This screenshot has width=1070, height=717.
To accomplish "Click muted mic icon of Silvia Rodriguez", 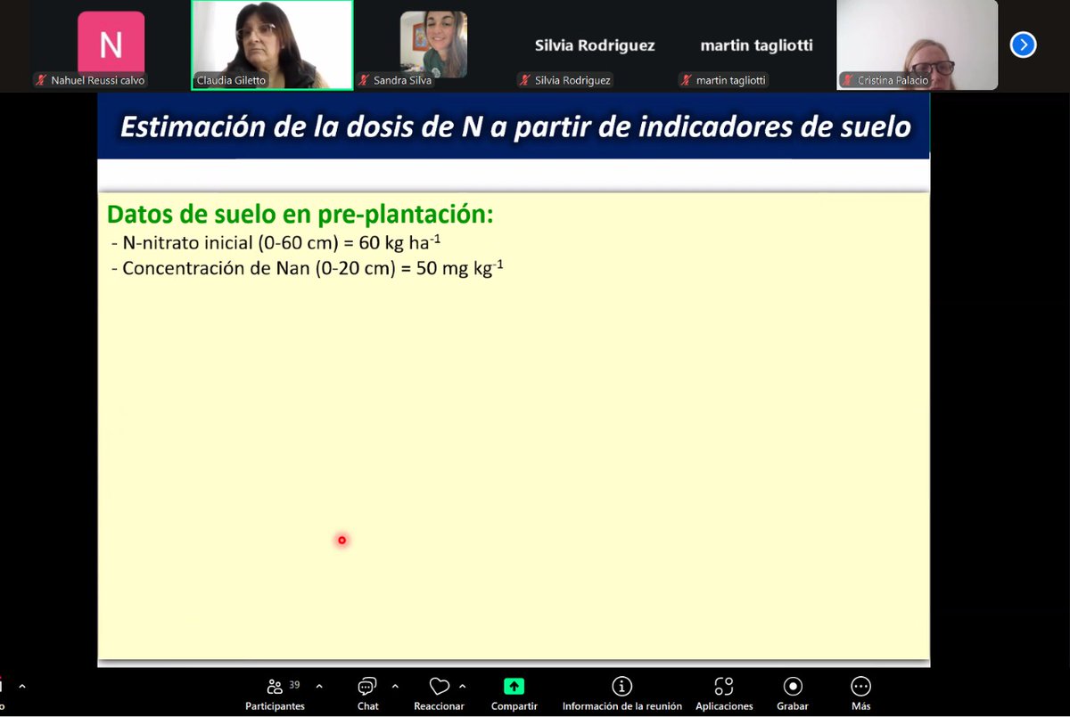I will coord(525,80).
